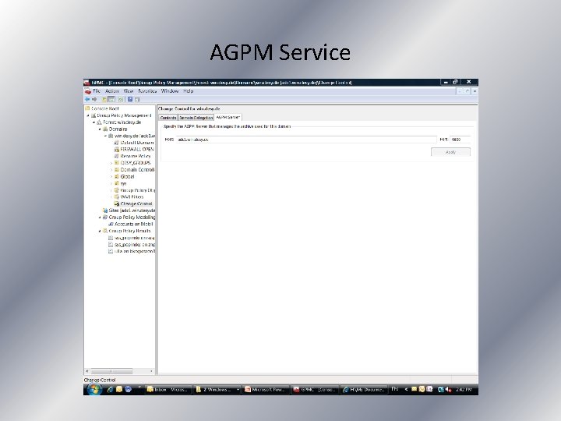Select Accounts on Mobil modeling entry
The image size is (561, 421).
point(133,224)
